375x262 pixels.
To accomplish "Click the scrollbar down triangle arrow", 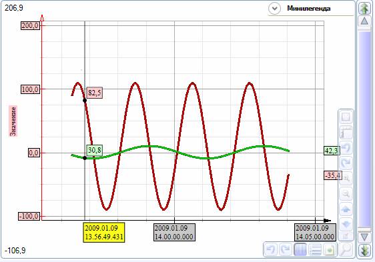I will (x=364, y=237).
